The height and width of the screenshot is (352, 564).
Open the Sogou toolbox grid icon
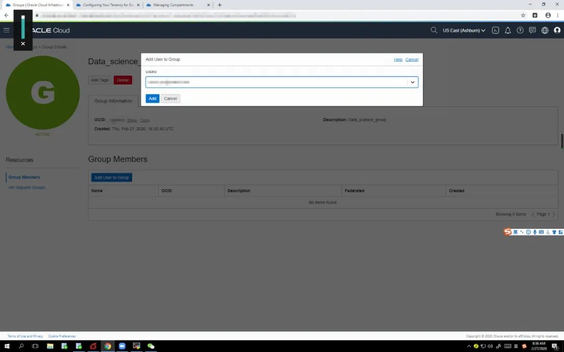coord(561,232)
